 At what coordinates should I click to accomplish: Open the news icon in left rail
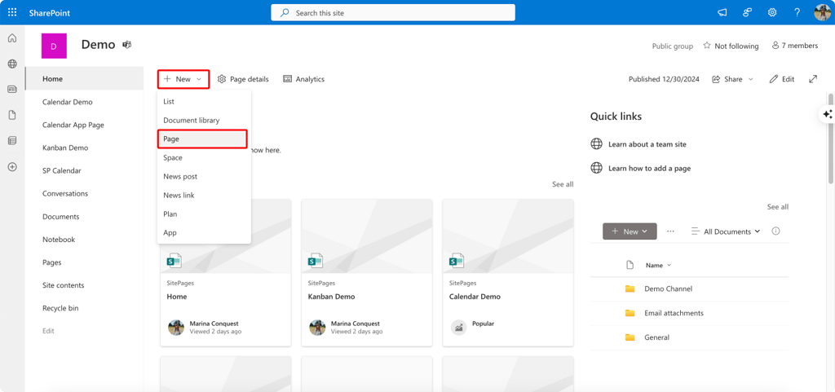(x=12, y=90)
